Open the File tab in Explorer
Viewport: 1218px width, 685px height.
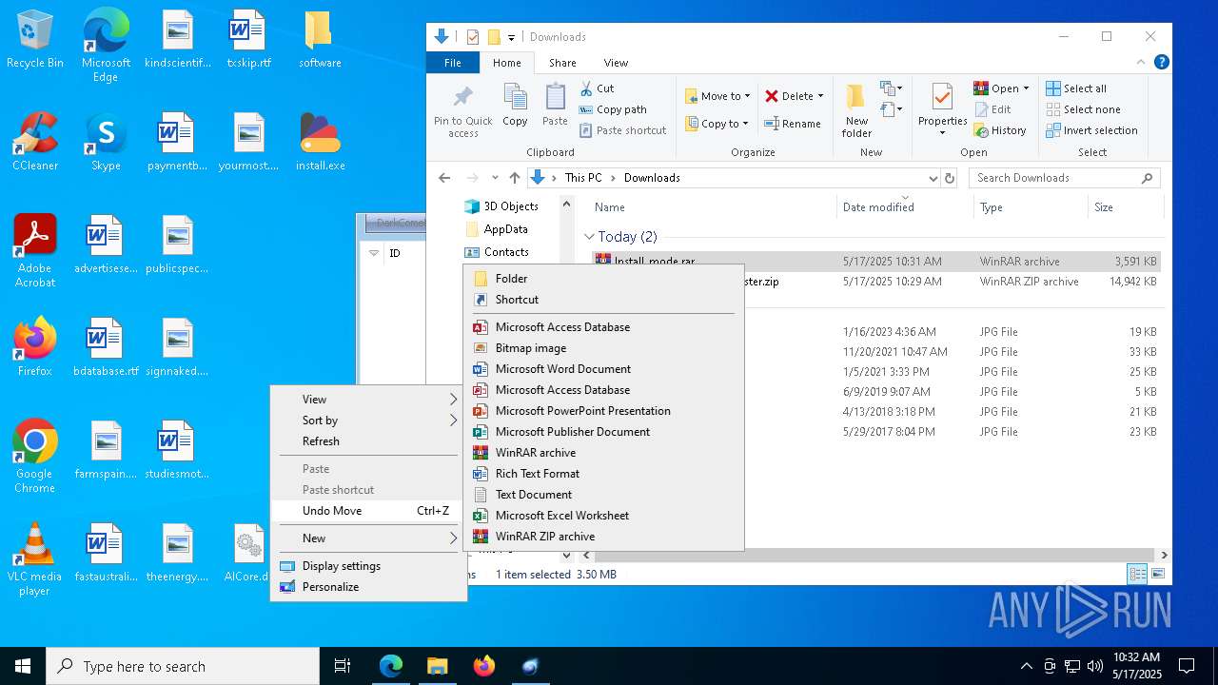pos(453,63)
